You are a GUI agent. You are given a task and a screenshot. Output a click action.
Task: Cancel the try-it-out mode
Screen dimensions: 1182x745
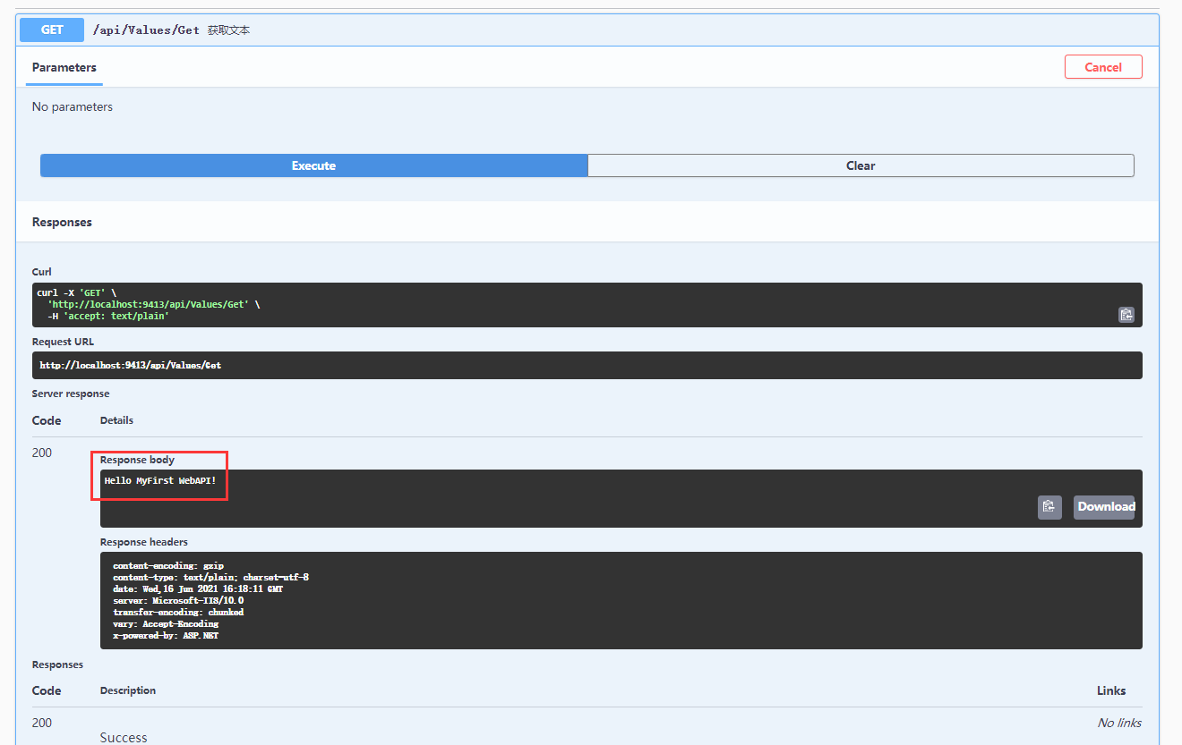[1102, 66]
